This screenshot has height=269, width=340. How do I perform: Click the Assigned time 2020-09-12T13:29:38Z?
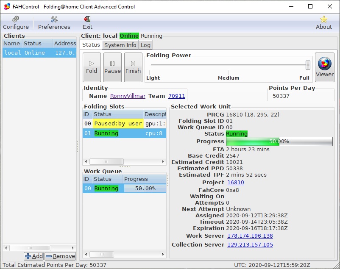point(257,216)
